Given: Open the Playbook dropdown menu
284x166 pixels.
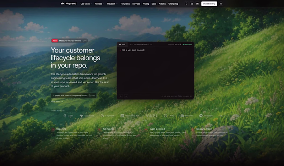Looking at the screenshot, I should (112, 4).
